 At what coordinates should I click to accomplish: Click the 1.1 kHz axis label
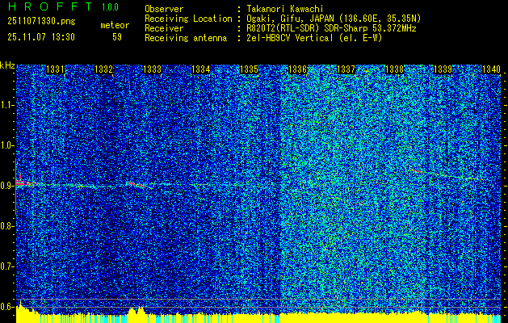[x=6, y=105]
